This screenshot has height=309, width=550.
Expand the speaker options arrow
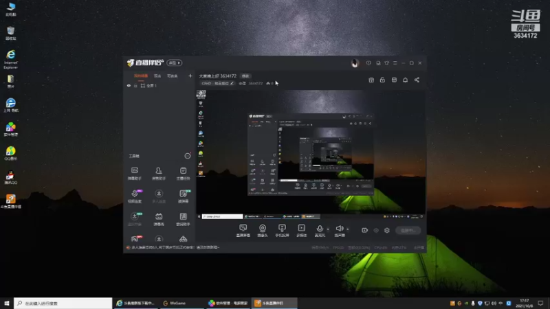point(348,229)
